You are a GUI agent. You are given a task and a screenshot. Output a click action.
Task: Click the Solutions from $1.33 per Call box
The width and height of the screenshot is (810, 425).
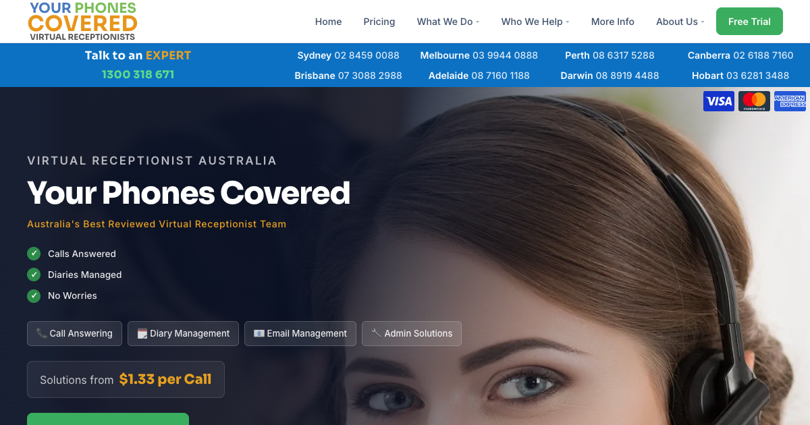tap(126, 379)
